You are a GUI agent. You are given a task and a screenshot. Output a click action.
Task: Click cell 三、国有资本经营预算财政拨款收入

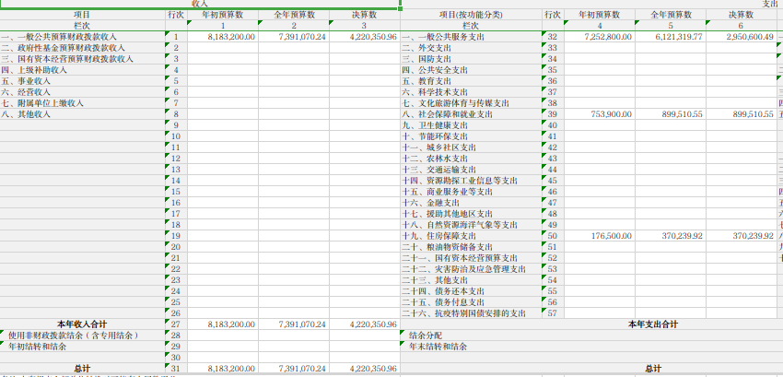[x=82, y=59]
